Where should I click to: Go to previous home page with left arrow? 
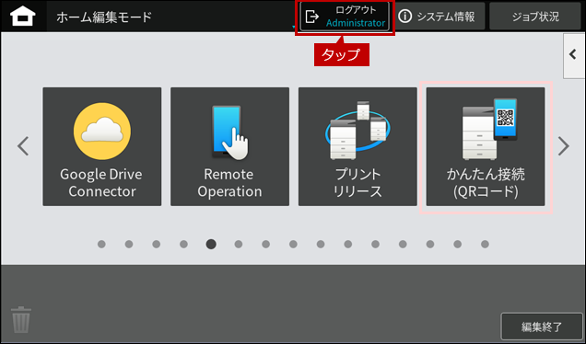pyautogui.click(x=23, y=146)
